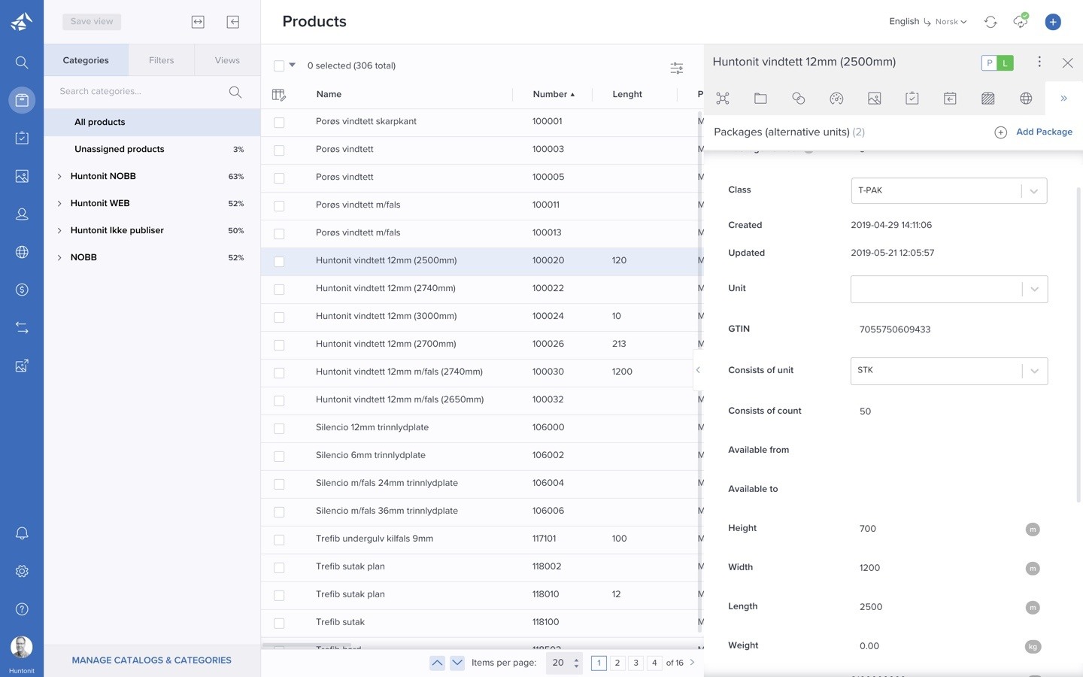Viewport: 1083px width, 677px height.
Task: Click the blue plus add button
Action: pyautogui.click(x=1053, y=22)
